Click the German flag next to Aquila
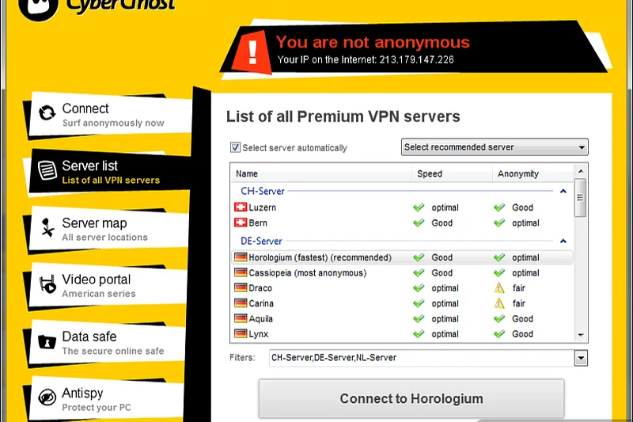 point(241,318)
